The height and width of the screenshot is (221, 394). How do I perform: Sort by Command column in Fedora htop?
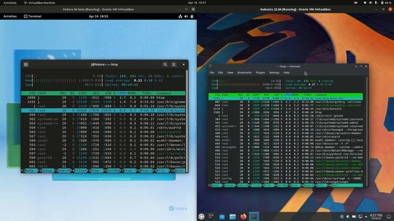click(164, 93)
